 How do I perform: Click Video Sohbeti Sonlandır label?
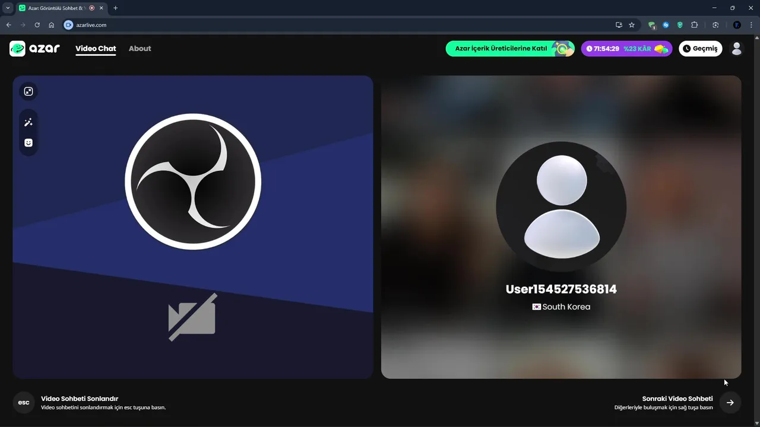[x=80, y=399]
